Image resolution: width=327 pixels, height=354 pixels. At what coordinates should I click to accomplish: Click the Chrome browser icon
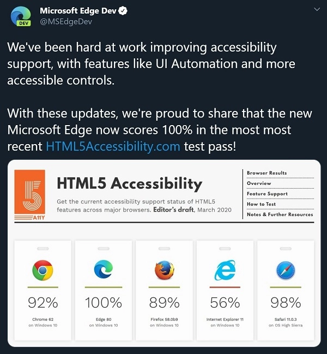click(x=43, y=270)
